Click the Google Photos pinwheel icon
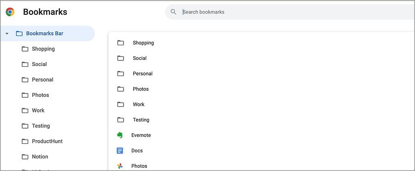Image resolution: width=415 pixels, height=171 pixels. point(119,166)
